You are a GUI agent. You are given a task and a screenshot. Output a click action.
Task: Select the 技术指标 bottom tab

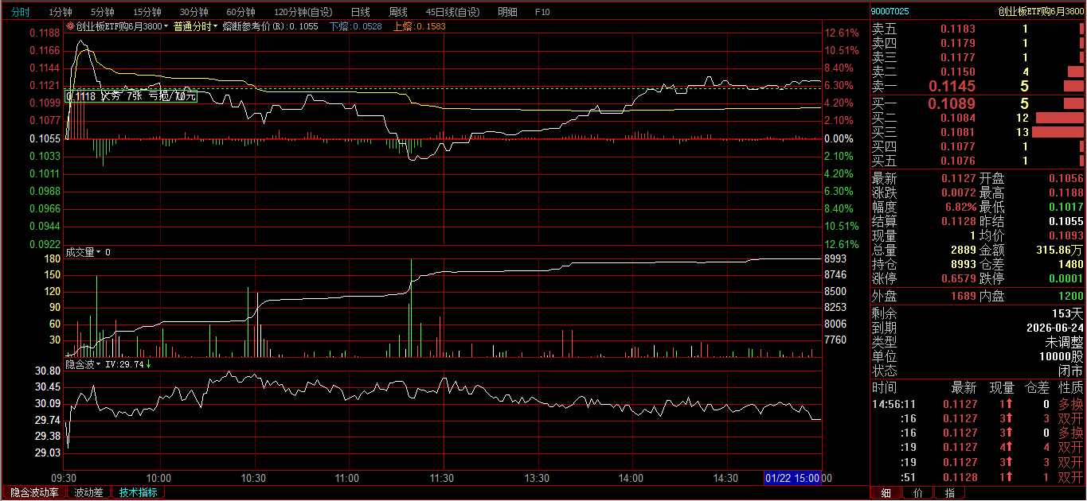coord(138,492)
